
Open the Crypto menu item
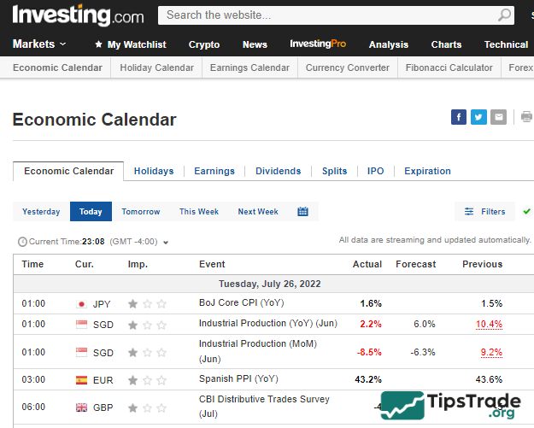click(x=204, y=44)
